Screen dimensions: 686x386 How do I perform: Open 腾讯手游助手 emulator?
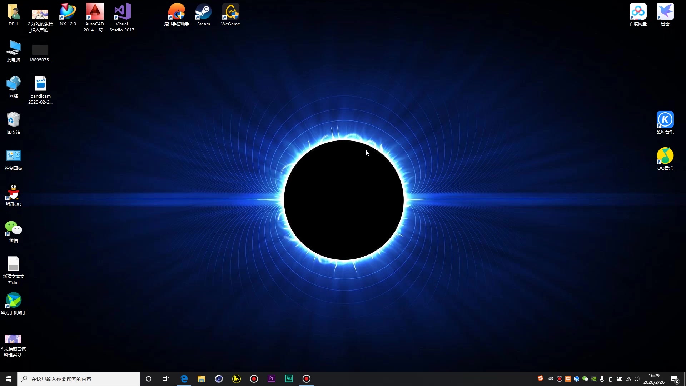176,14
